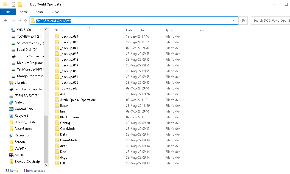The image size is (290, 174).
Task: Select the _backup.040 folder
Action: (x=69, y=42)
